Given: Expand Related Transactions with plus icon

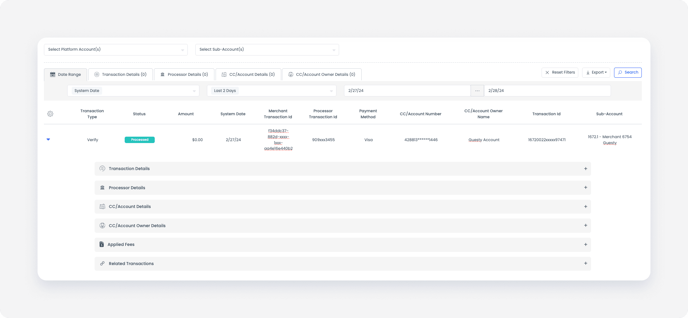Looking at the screenshot, I should point(585,263).
